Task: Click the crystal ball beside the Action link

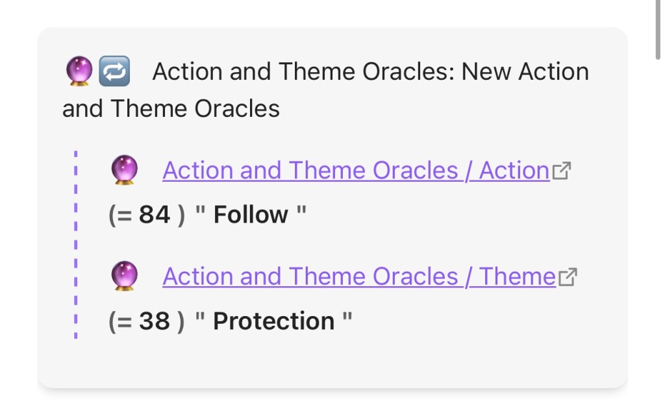Action: 124,171
